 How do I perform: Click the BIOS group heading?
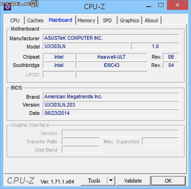pyautogui.click(x=16, y=88)
